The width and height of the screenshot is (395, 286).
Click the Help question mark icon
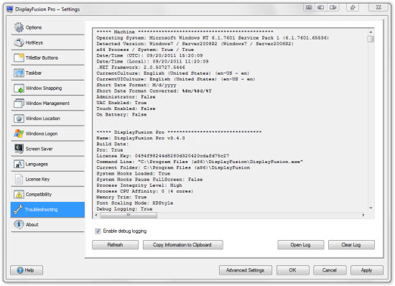click(20, 270)
